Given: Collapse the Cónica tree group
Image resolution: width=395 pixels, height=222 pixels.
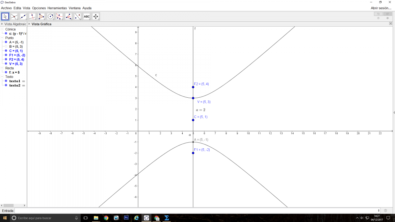Looking at the screenshot, I should coord(2,29).
